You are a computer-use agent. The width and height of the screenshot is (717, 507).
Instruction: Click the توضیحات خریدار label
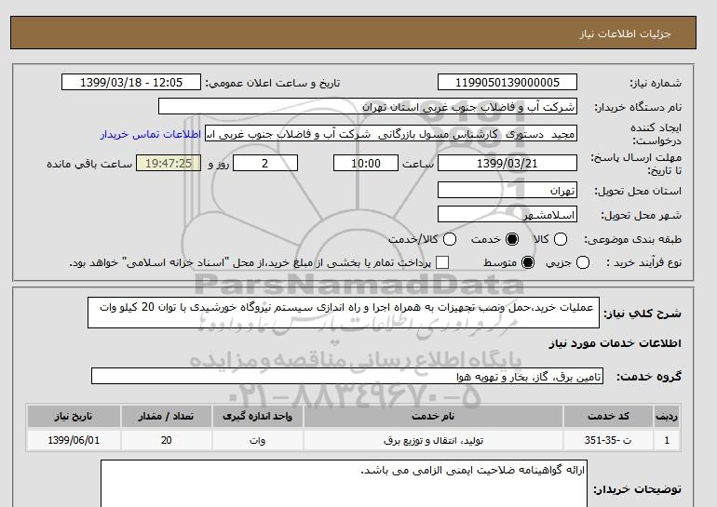coord(638,489)
